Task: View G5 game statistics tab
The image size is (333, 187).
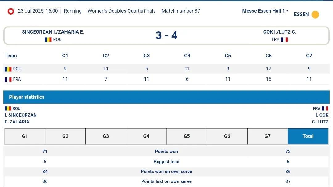Action: point(187,136)
